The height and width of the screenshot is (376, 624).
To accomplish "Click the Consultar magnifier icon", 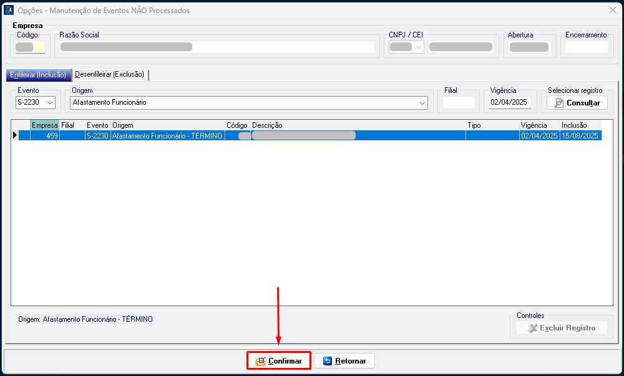I will [x=559, y=103].
